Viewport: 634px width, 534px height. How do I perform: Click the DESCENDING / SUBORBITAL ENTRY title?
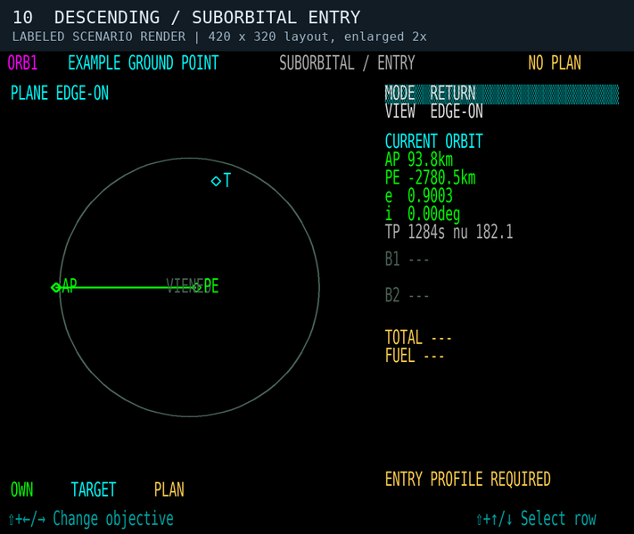[x=207, y=17]
